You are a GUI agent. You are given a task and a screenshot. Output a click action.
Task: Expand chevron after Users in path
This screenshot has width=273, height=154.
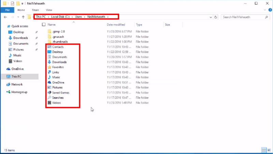point(85,17)
